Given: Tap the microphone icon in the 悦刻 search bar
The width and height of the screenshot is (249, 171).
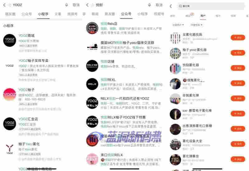Looking at the screenshot, I should 149,5.
